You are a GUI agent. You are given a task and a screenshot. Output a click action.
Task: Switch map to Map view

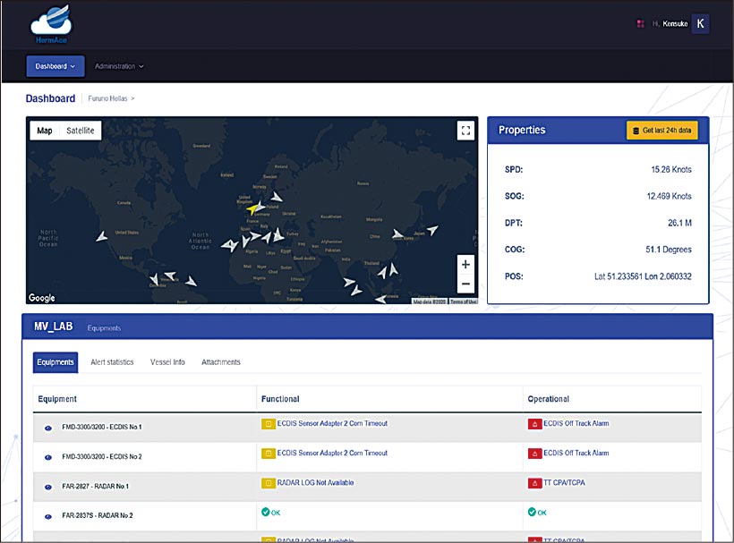(x=45, y=131)
